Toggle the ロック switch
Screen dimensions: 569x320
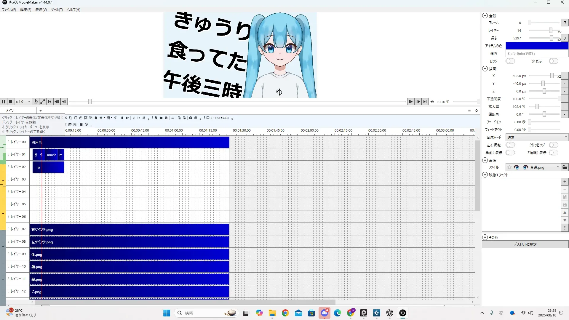(510, 61)
